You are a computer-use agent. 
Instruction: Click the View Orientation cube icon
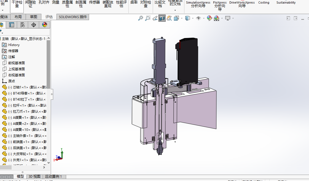click(176, 18)
